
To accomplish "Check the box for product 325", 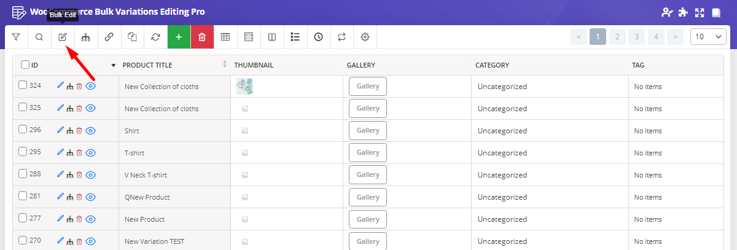I will click(x=23, y=107).
